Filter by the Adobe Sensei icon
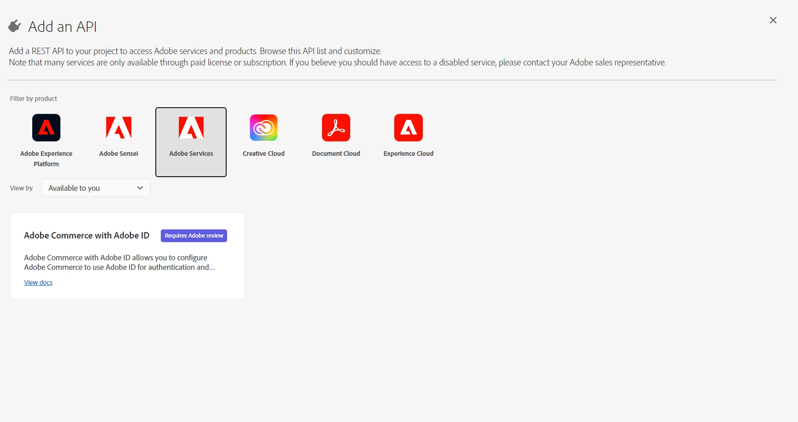The width and height of the screenshot is (798, 422). (119, 128)
